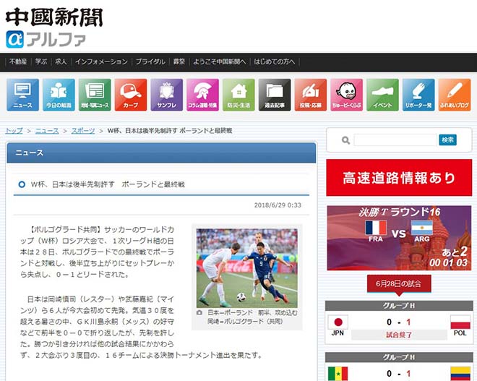Click the スポーツ breadcrumb link

point(83,131)
